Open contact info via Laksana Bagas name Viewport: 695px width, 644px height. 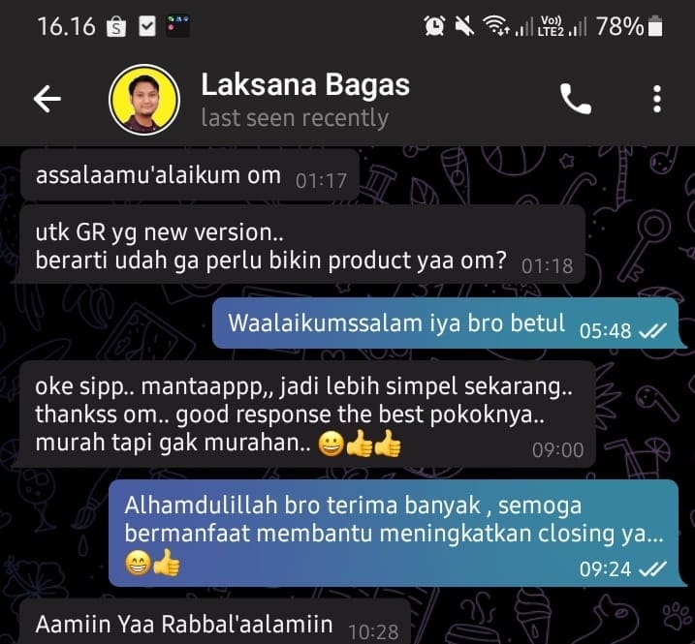click(305, 84)
